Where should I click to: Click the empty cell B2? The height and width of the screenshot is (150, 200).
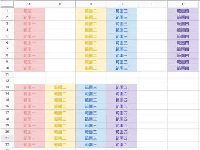[60, 17]
